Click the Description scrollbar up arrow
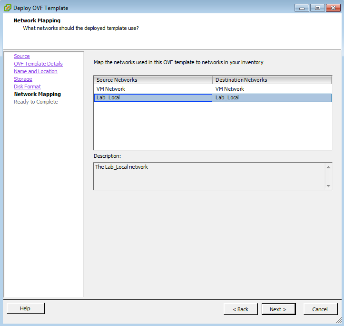Image resolution: width=344 pixels, height=326 pixels. click(328, 167)
